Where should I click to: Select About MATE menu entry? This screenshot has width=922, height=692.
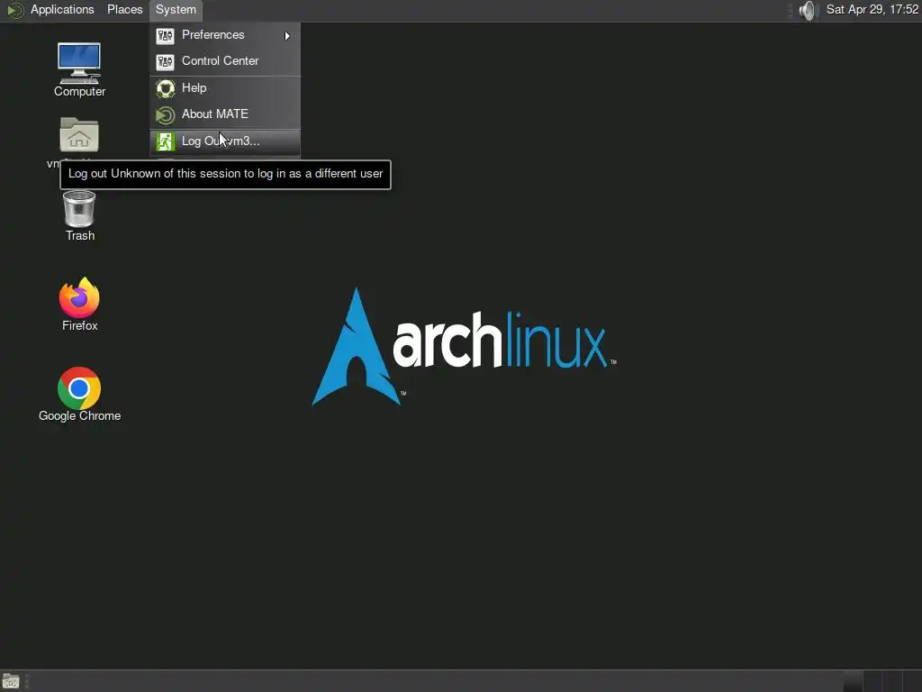coord(225,114)
